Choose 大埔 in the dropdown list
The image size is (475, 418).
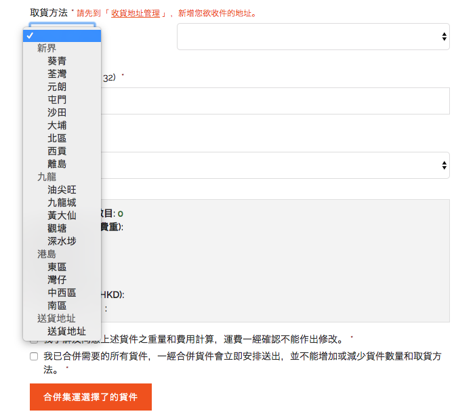[x=57, y=125]
